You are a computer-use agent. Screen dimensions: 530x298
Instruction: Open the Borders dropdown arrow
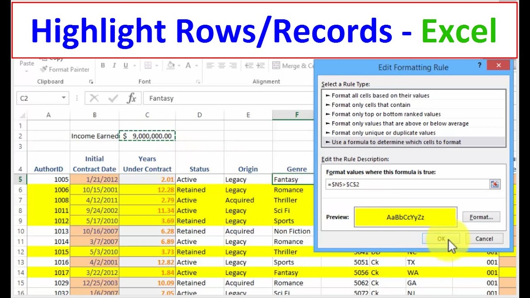157,65
